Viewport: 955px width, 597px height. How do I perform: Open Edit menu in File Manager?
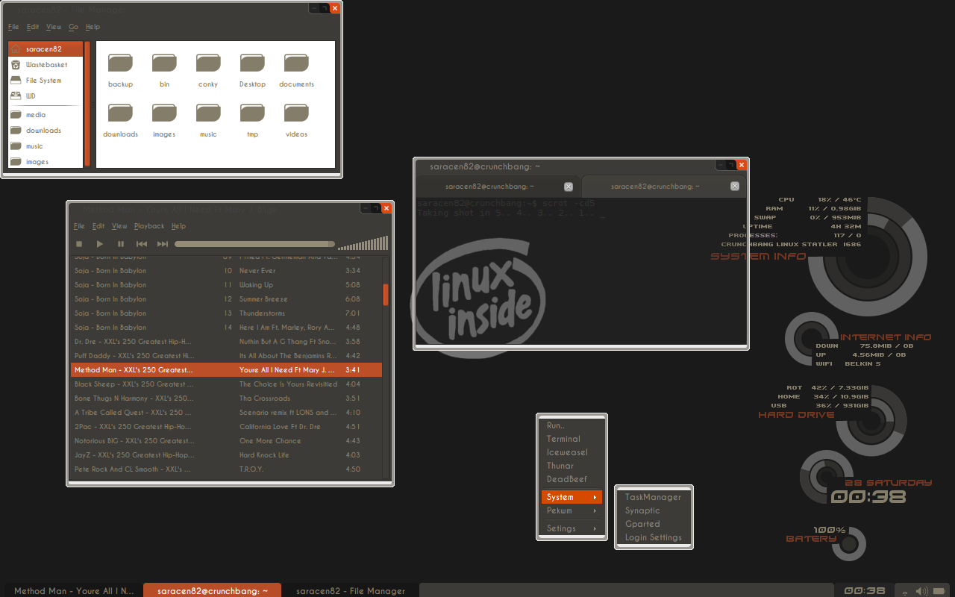pos(33,27)
